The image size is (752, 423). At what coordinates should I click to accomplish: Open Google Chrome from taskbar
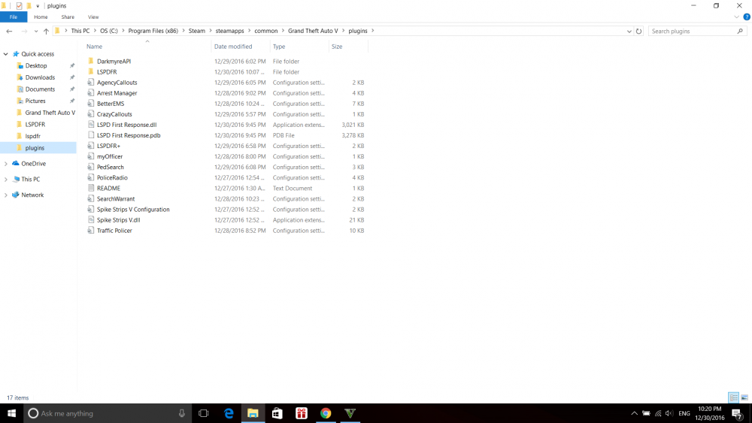(326, 413)
